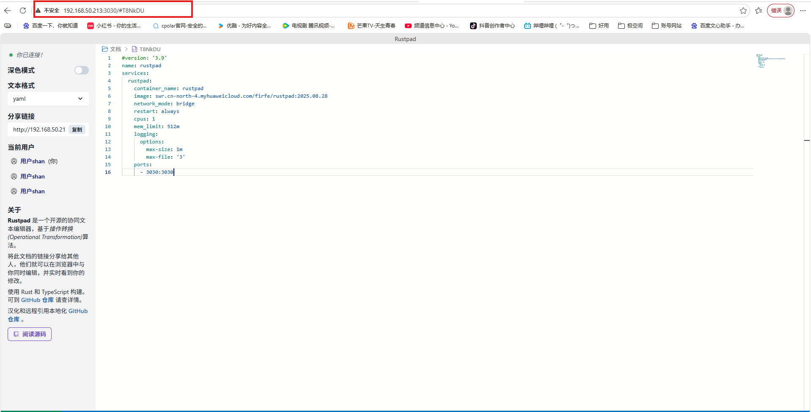Image resolution: width=811 pixels, height=412 pixels.
Task: Click the 阅读源码 button
Action: click(x=30, y=334)
